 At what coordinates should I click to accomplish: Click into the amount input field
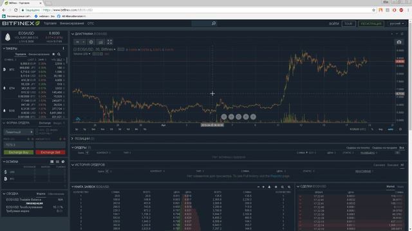(x=50, y=145)
